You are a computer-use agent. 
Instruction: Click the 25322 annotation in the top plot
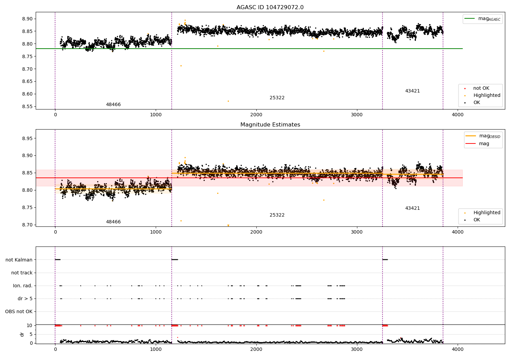point(277,98)
